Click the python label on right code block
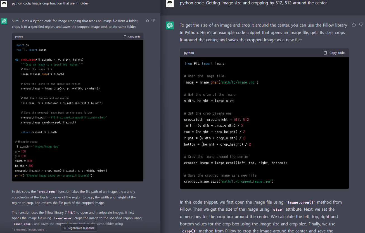This screenshot has height=233, width=365. (x=189, y=53)
